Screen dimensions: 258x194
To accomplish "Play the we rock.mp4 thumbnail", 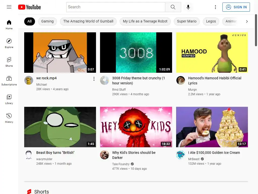I will 60,53.
